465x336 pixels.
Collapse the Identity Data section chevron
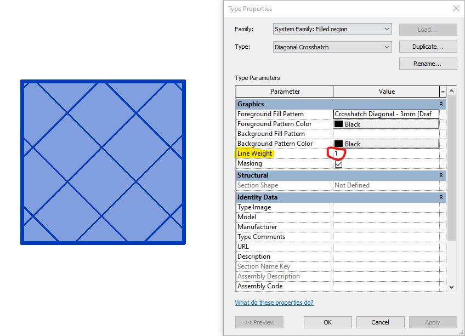pyautogui.click(x=441, y=197)
